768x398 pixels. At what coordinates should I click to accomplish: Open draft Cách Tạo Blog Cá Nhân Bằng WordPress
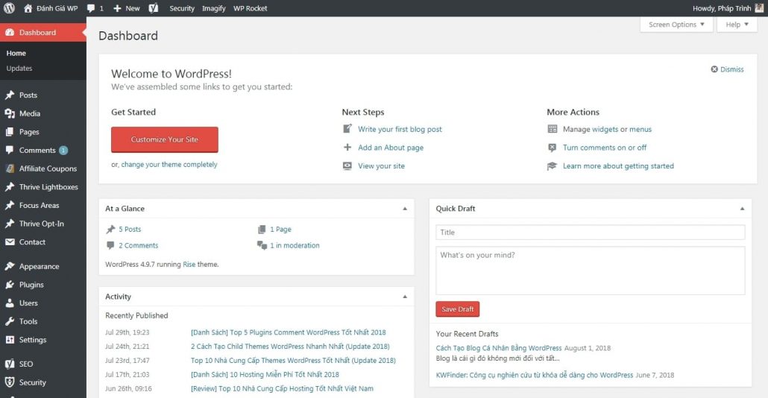click(x=499, y=348)
